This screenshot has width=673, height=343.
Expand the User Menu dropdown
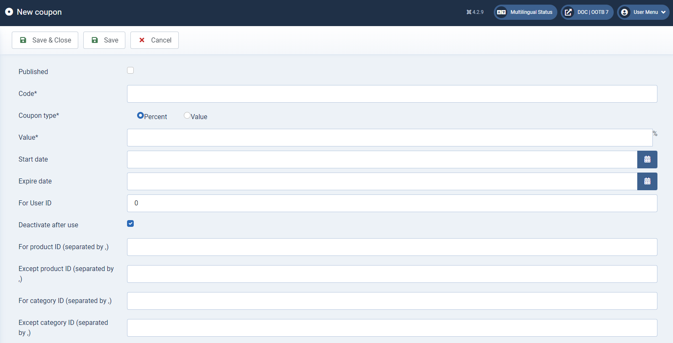click(x=643, y=12)
